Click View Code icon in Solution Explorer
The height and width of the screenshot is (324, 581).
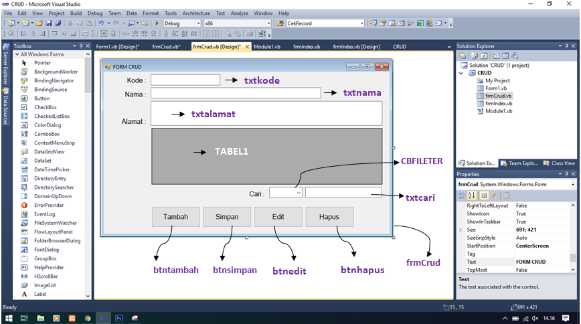coord(496,56)
